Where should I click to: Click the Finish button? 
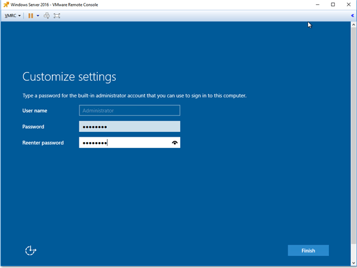[x=308, y=251]
